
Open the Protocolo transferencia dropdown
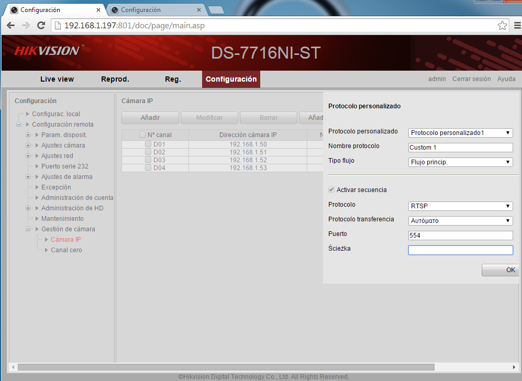pos(460,221)
